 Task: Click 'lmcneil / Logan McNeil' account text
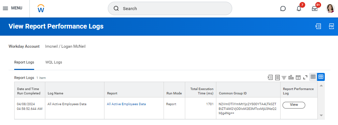[65, 46]
